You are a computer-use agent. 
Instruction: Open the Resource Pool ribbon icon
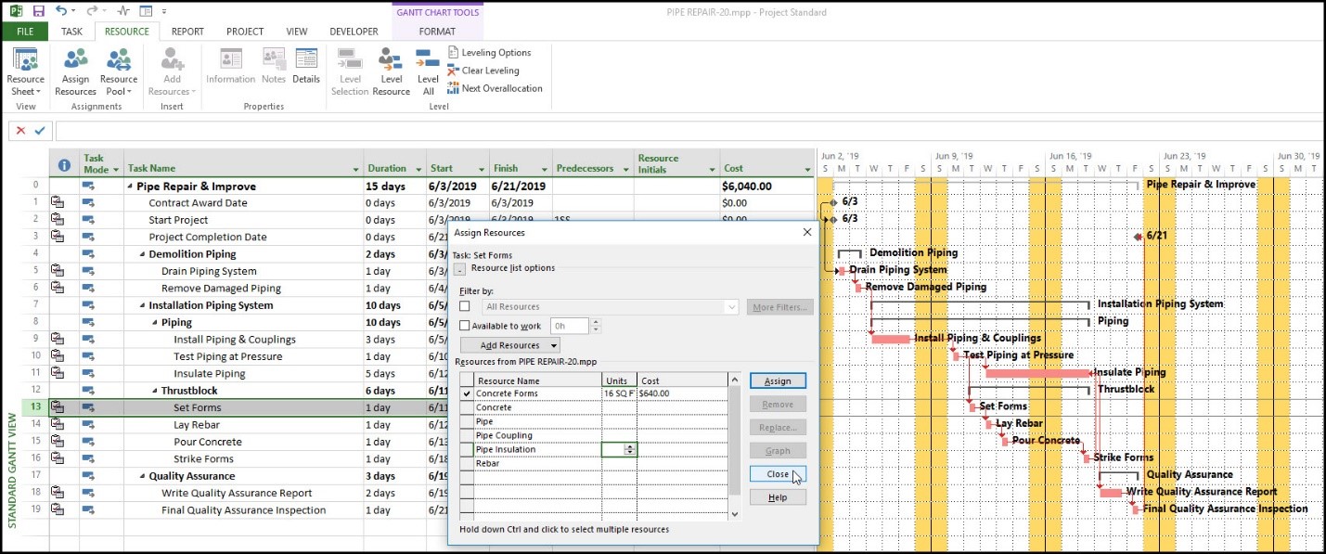[118, 72]
